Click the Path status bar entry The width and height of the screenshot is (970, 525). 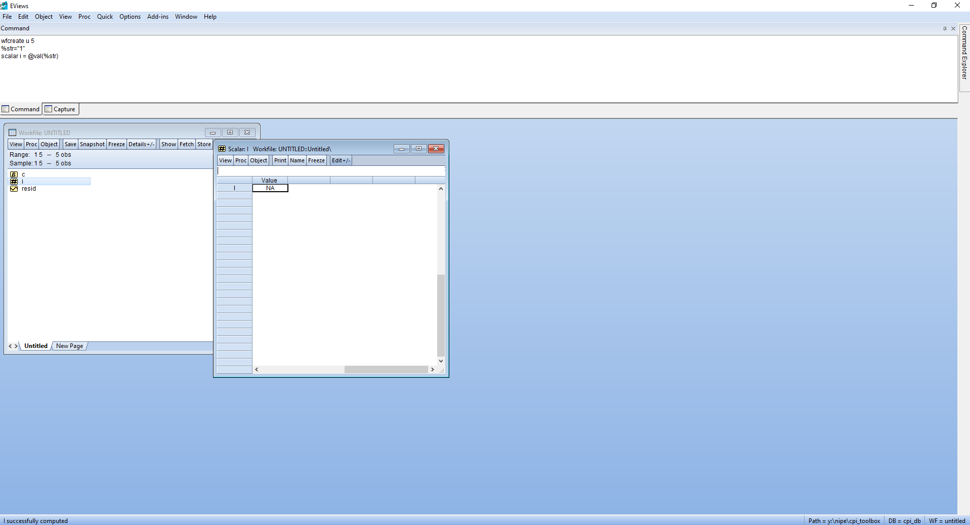(x=844, y=521)
